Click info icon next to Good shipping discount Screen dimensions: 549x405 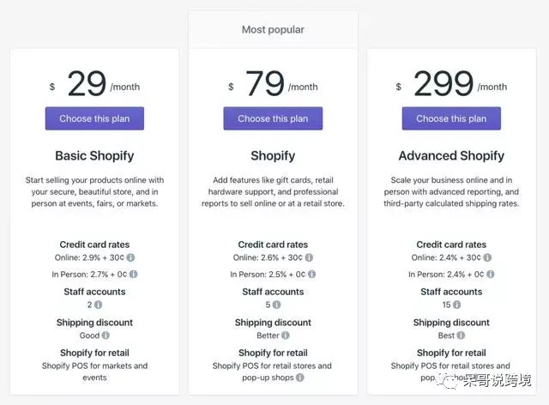pyautogui.click(x=105, y=335)
